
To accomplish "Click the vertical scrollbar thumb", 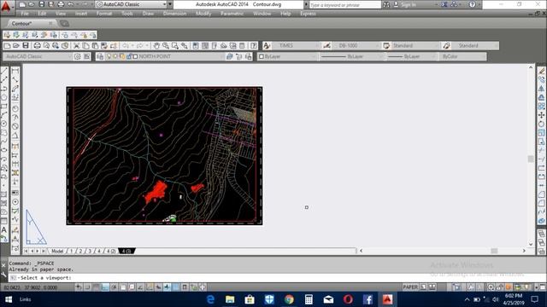I will (531, 159).
